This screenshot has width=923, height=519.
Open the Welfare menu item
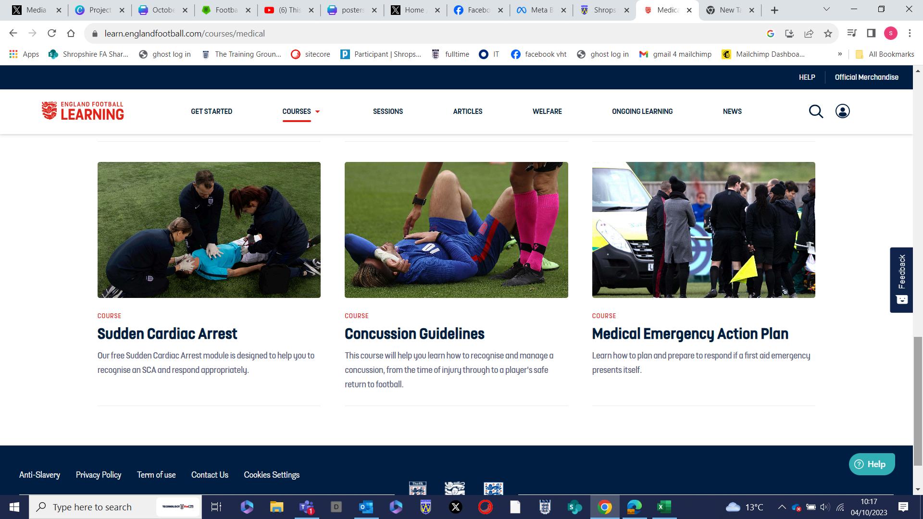(x=547, y=111)
